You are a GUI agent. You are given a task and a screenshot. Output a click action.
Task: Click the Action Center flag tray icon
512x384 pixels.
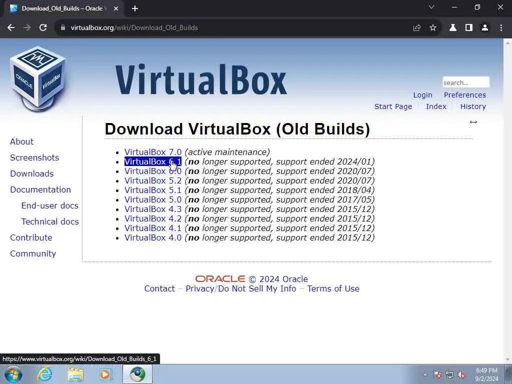pyautogui.click(x=437, y=374)
